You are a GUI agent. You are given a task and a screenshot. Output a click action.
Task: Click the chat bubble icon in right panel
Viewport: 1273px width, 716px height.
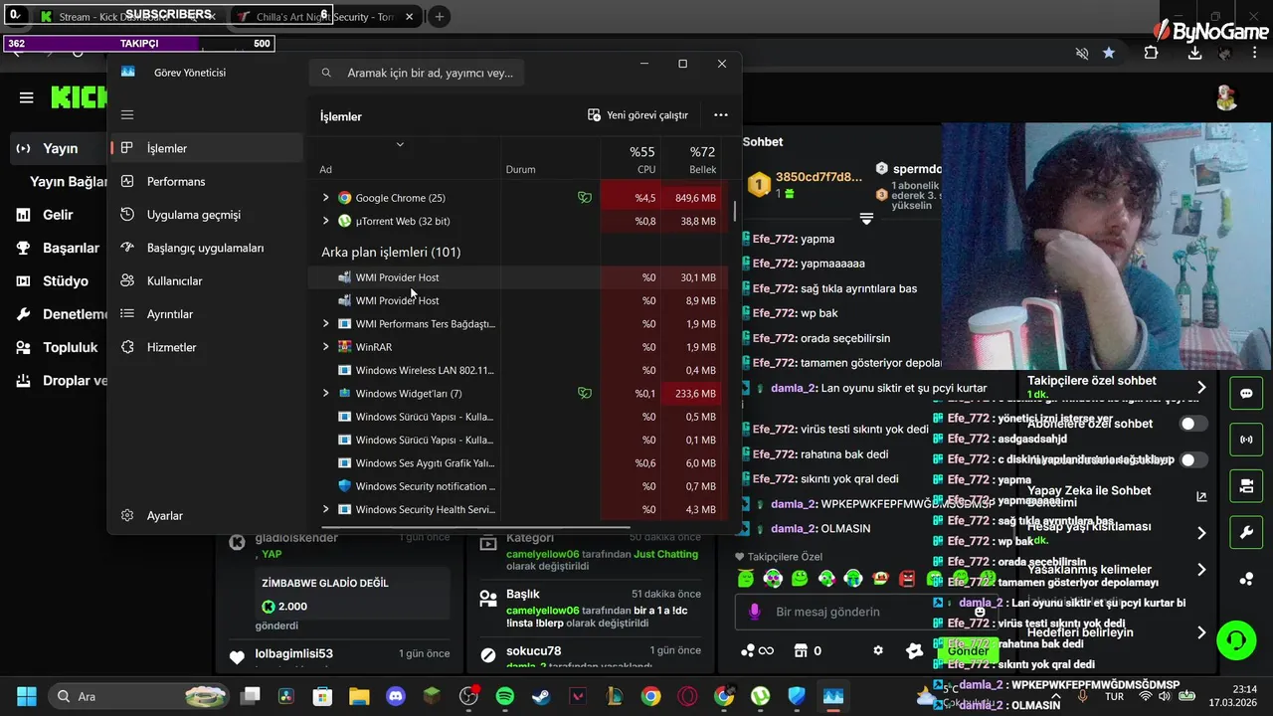tap(1246, 393)
